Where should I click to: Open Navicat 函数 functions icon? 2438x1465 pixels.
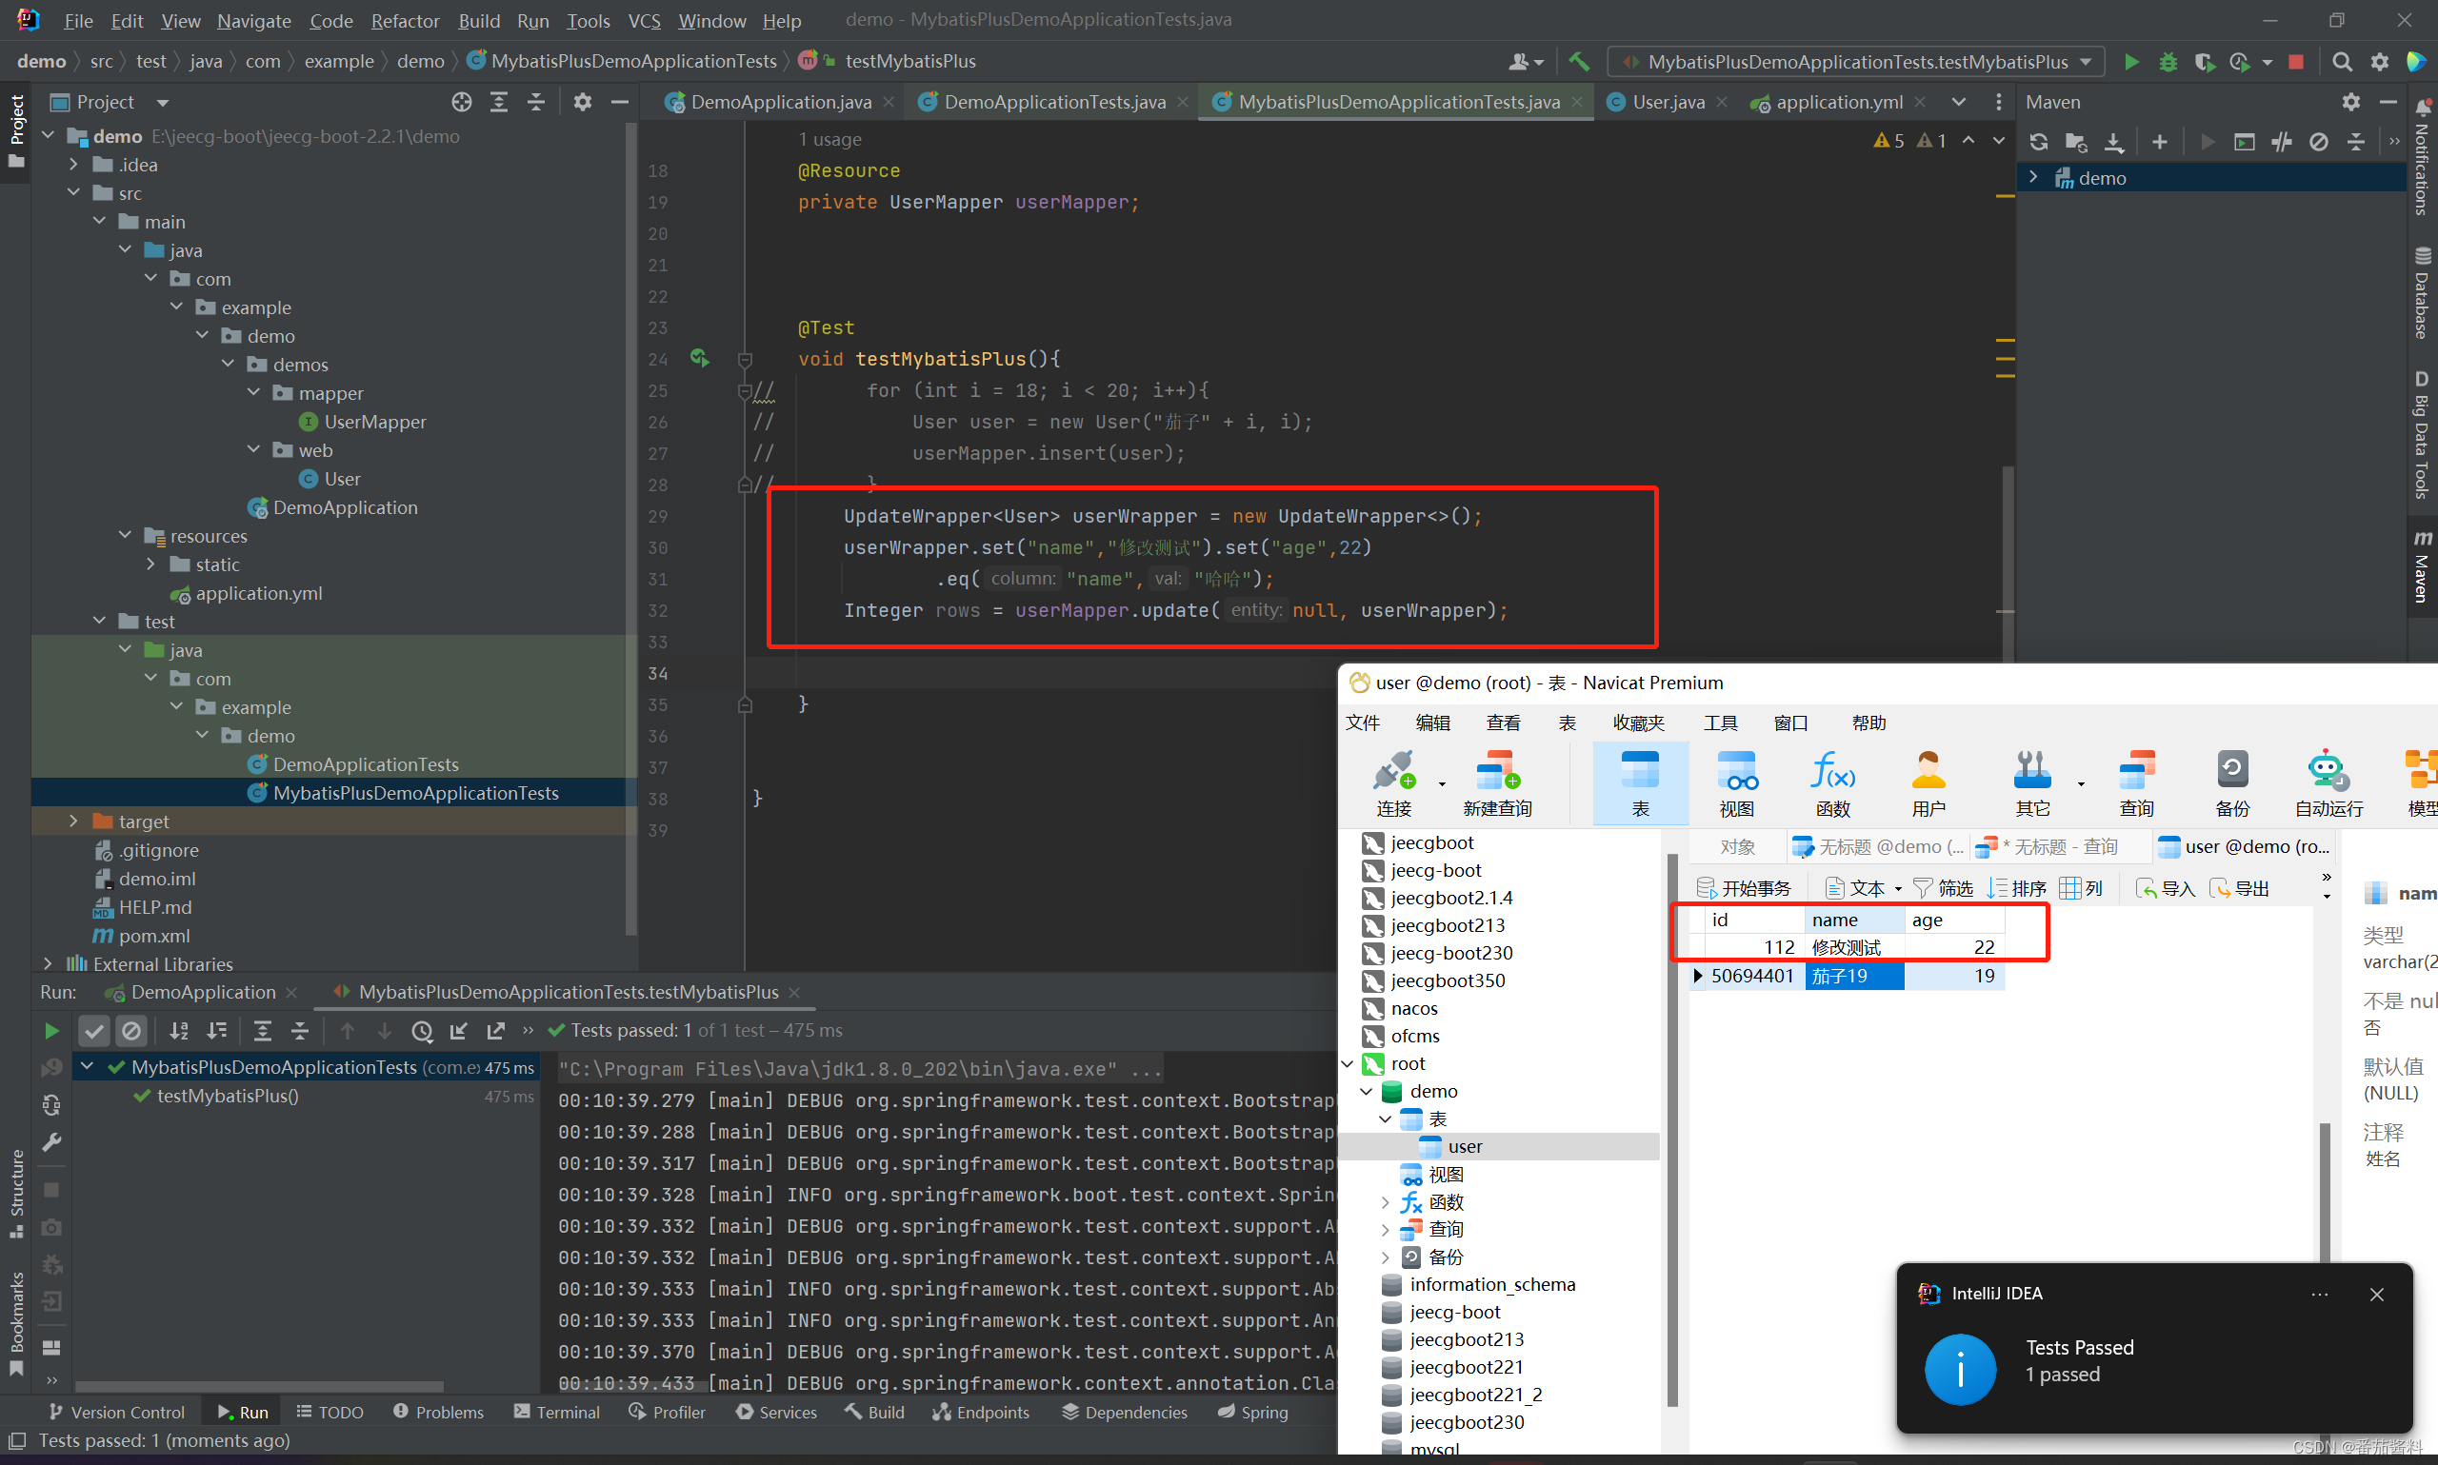tap(1831, 783)
